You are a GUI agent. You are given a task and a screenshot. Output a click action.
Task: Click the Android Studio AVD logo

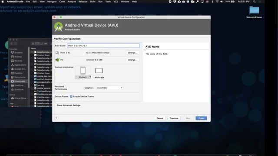point(59,27)
